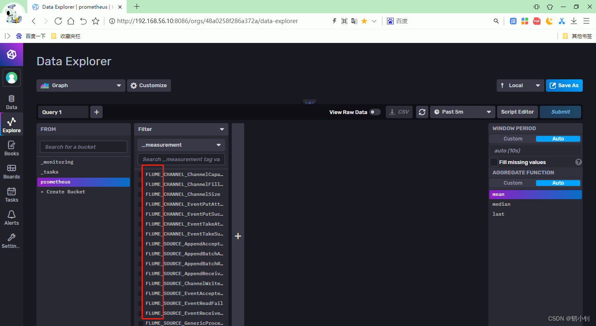The width and height of the screenshot is (596, 326).
Task: Click the Save As button
Action: [564, 86]
